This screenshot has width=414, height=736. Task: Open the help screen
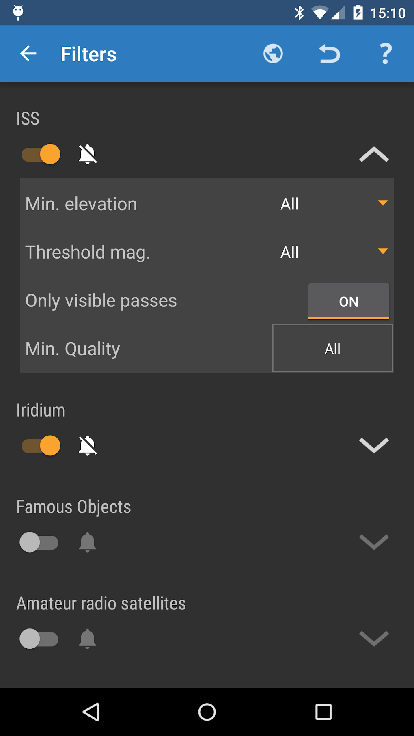385,53
